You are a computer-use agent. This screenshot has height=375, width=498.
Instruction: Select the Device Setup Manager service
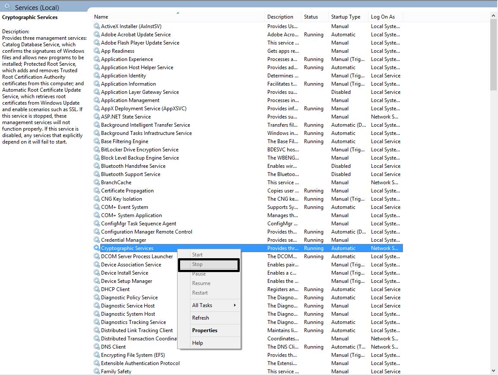pos(248,281)
